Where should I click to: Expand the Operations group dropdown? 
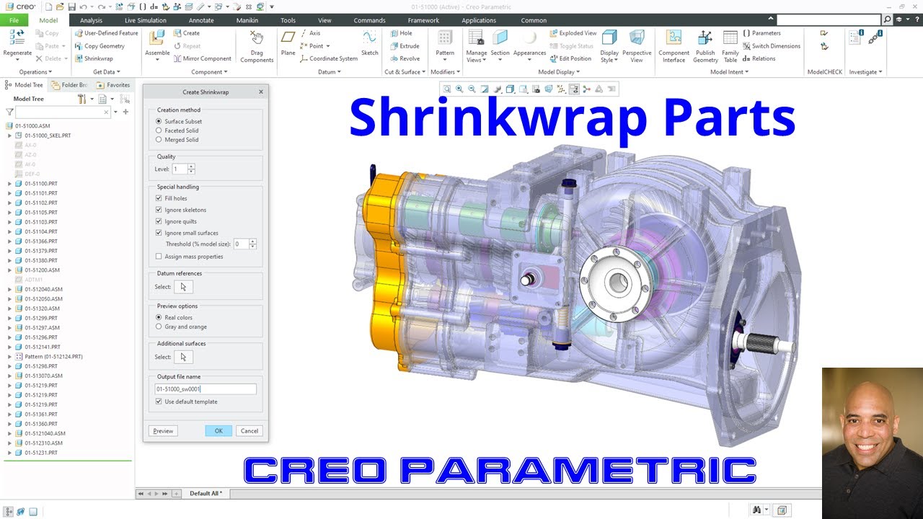click(35, 72)
